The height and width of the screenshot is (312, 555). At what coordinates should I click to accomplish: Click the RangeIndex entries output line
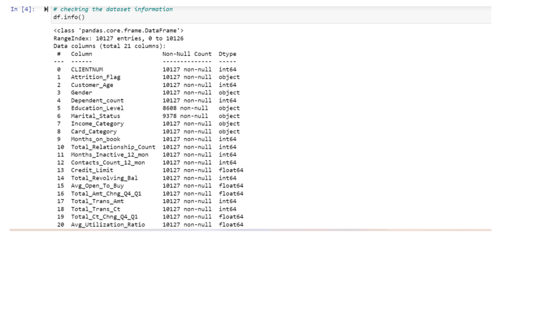(118, 38)
